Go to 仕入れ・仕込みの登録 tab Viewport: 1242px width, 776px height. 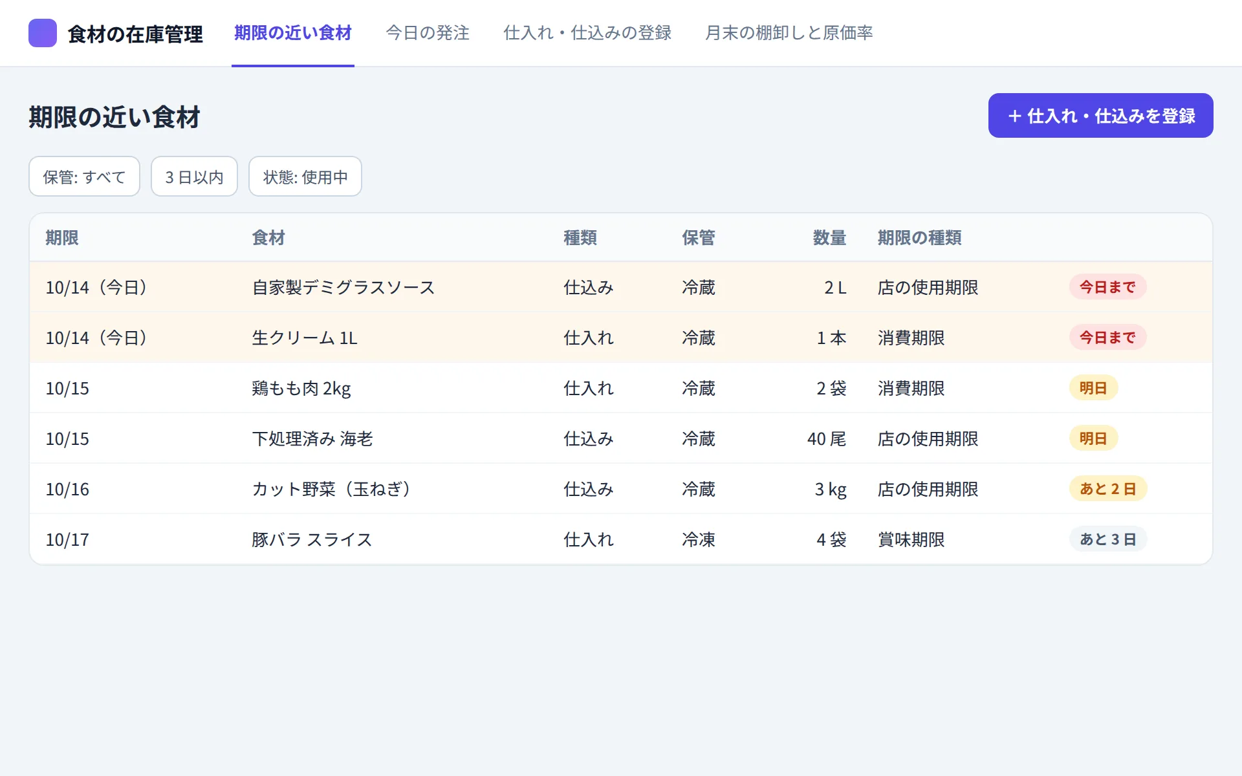(587, 33)
